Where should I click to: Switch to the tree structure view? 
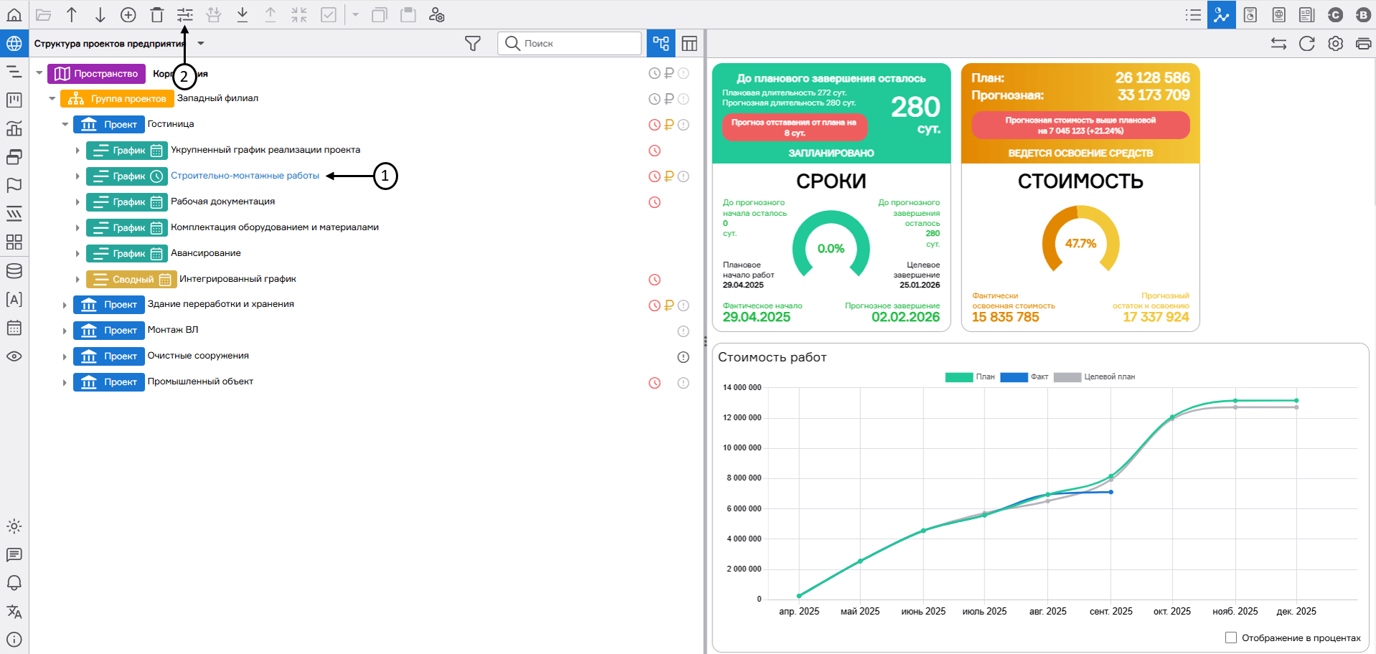point(661,44)
